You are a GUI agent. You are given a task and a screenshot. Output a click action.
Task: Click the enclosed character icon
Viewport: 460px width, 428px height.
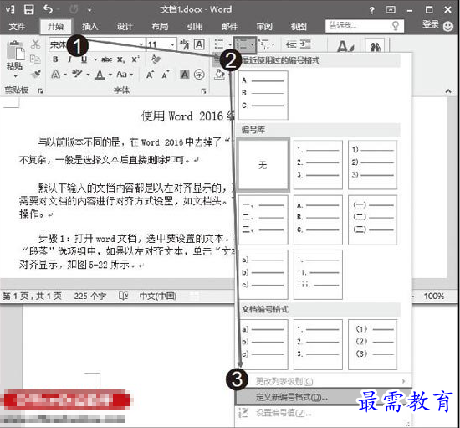tap(199, 75)
